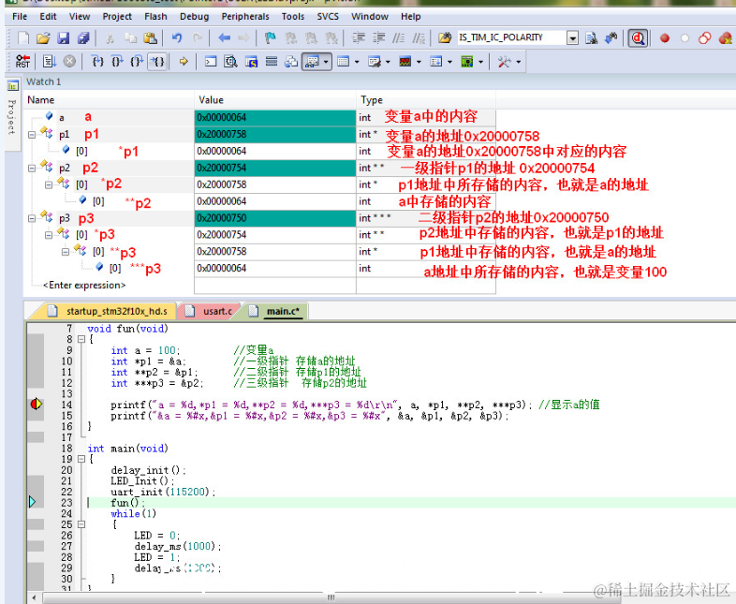Enable or disable the breakpoint with the white circle
This screenshot has width=736, height=604.
pos(684,38)
